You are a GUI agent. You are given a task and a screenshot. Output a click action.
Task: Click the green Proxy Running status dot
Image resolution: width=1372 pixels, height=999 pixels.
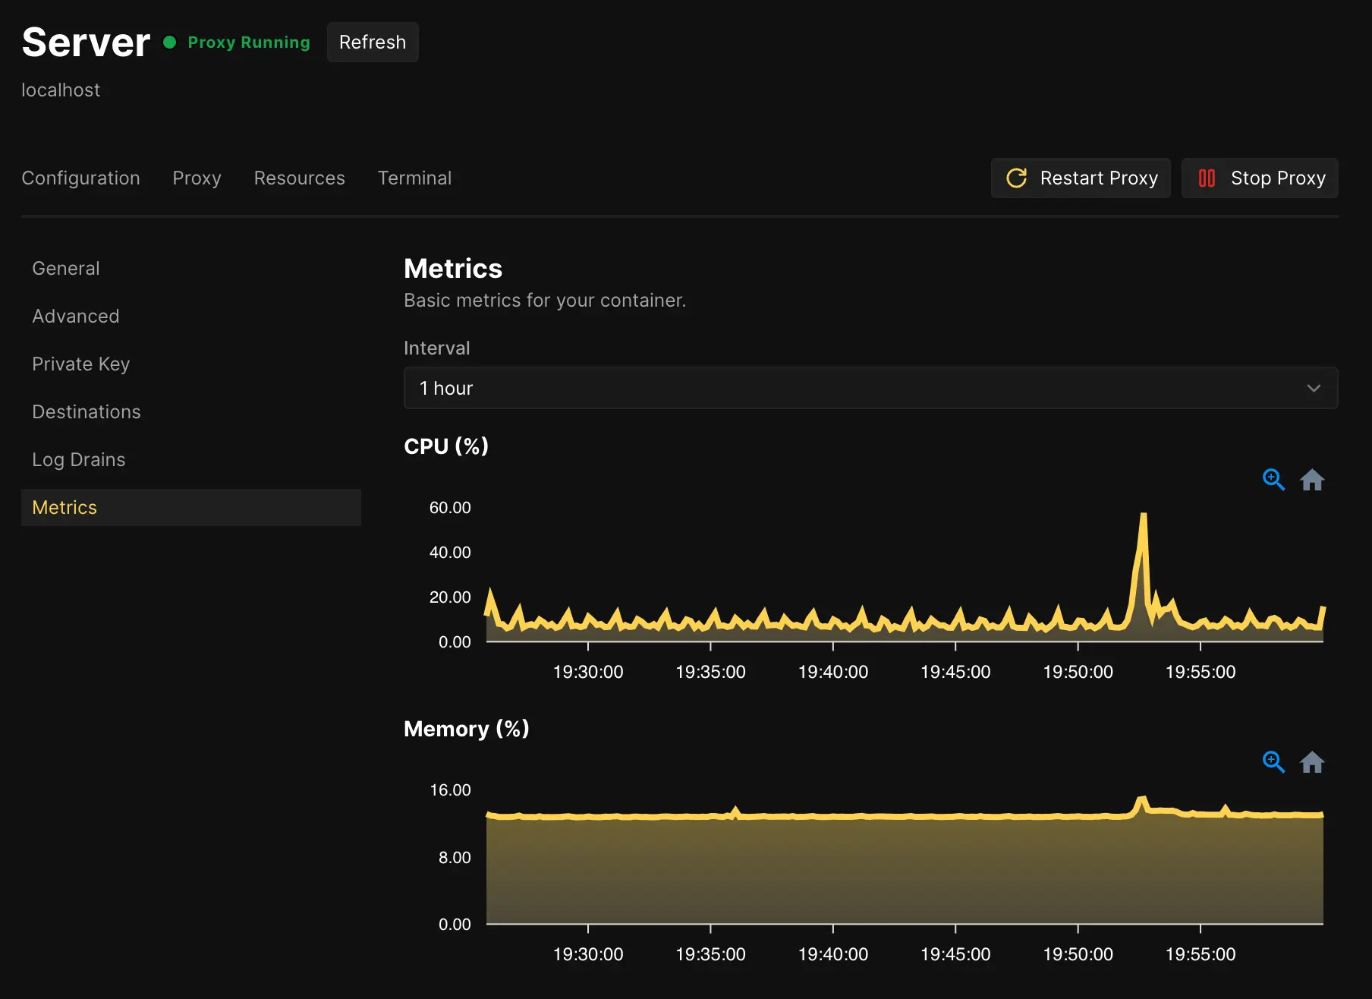click(168, 43)
